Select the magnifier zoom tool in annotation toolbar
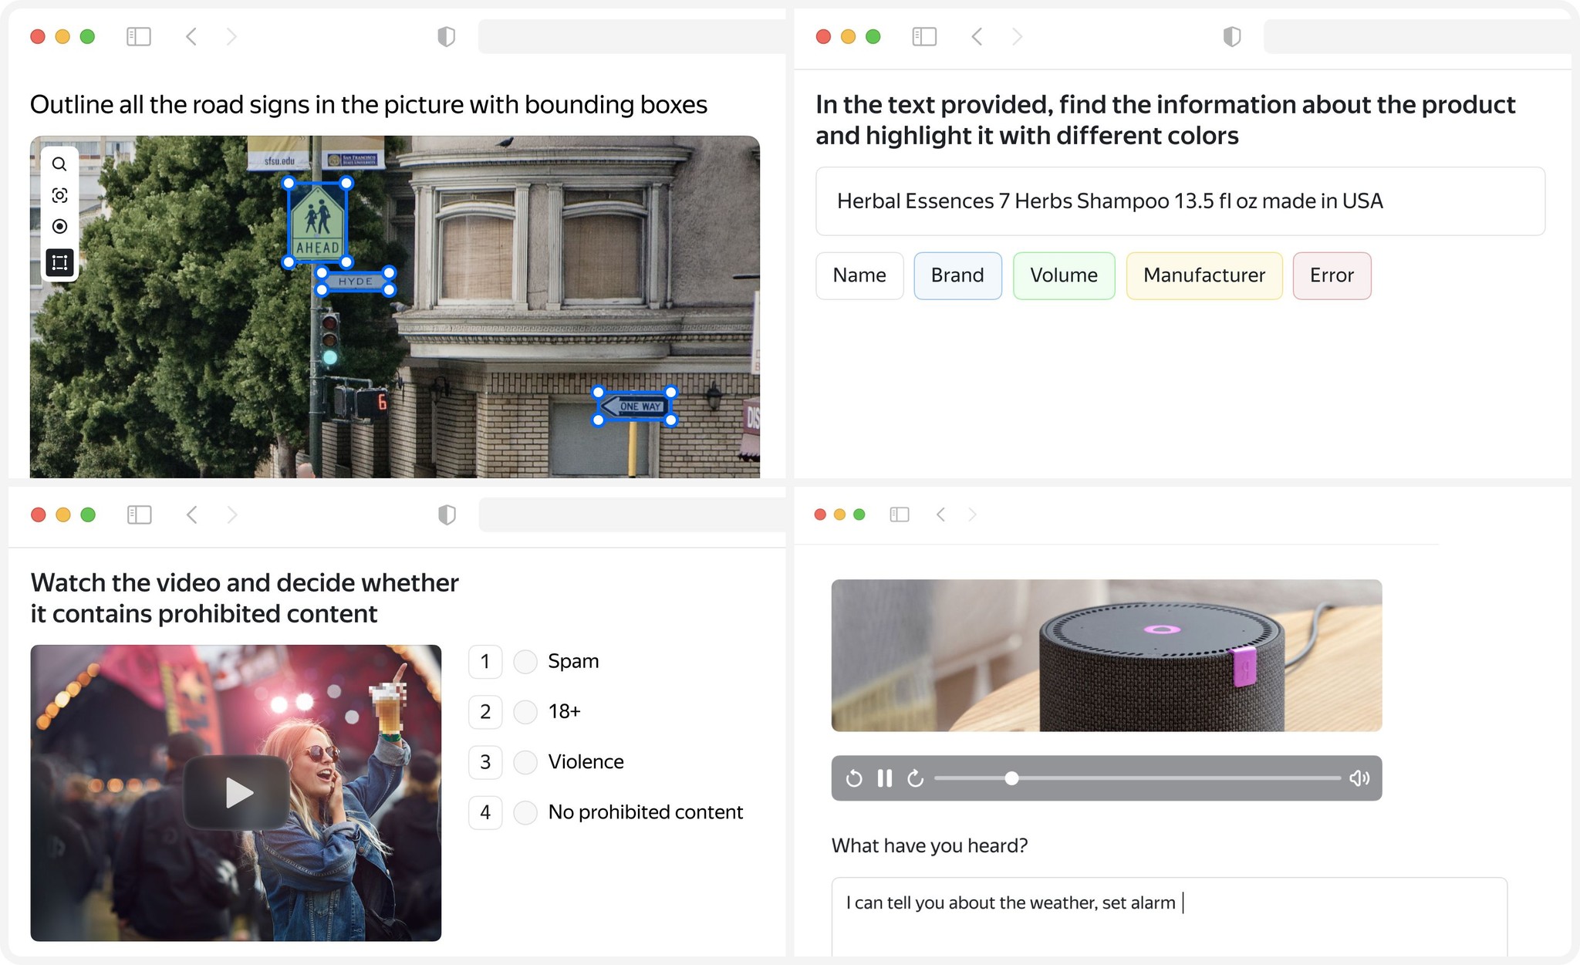This screenshot has width=1580, height=965. [x=60, y=163]
